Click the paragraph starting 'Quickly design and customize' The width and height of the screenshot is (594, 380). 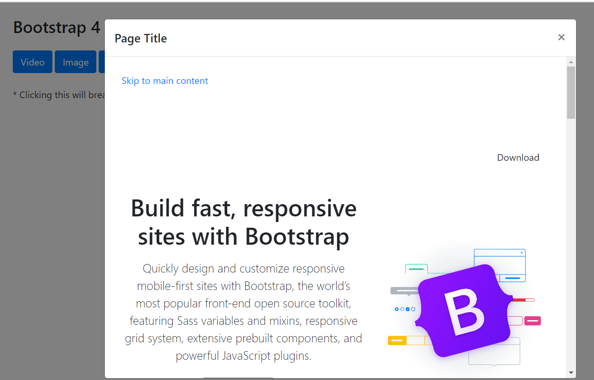pos(244,312)
